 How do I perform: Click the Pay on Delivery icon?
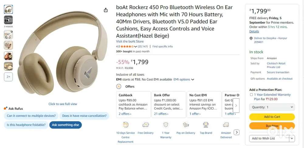coord(186,125)
